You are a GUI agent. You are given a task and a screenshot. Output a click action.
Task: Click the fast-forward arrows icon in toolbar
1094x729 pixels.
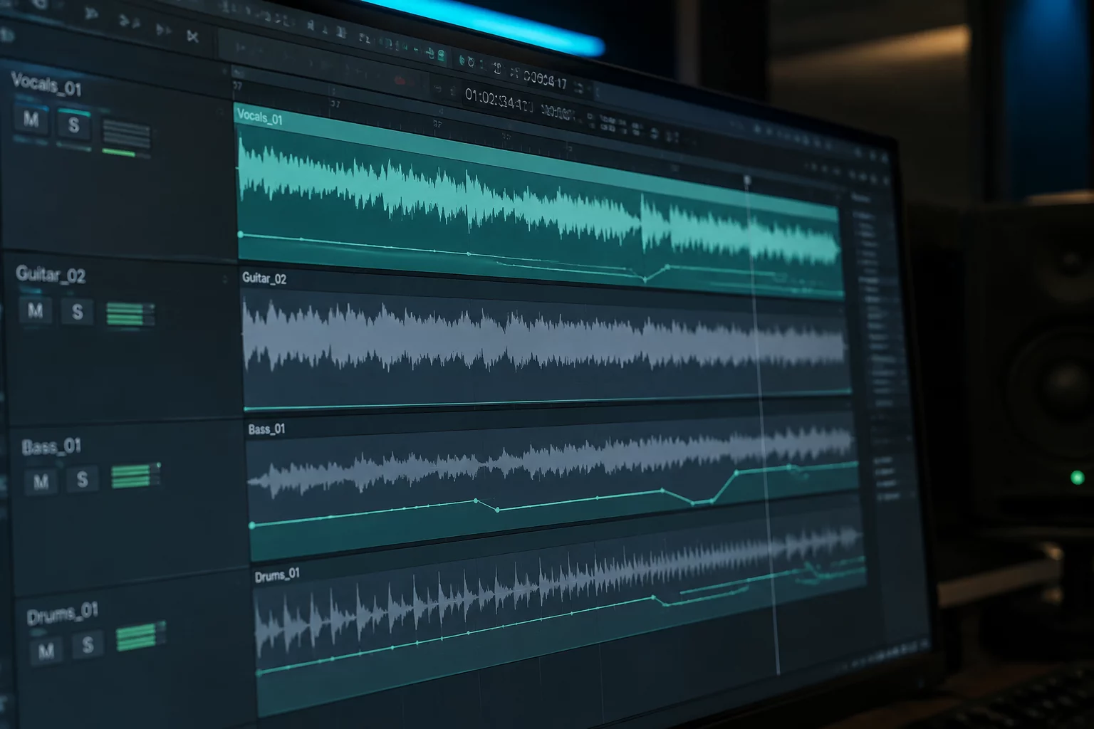coord(163,31)
